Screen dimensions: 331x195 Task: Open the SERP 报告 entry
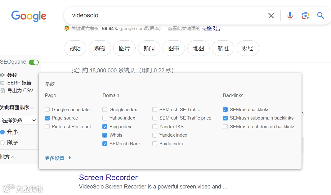(19, 83)
